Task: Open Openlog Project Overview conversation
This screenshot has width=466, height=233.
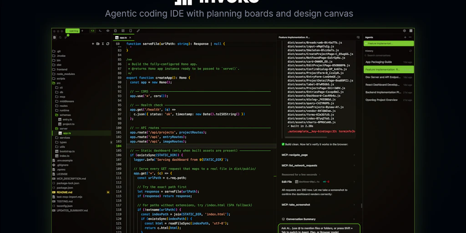Action: [x=389, y=100]
